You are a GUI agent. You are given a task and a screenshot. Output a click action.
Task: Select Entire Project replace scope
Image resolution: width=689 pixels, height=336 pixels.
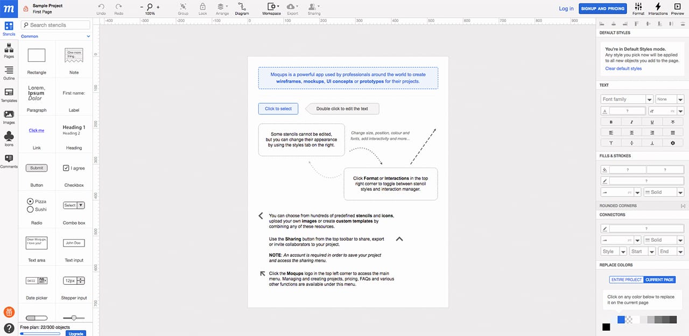click(627, 280)
